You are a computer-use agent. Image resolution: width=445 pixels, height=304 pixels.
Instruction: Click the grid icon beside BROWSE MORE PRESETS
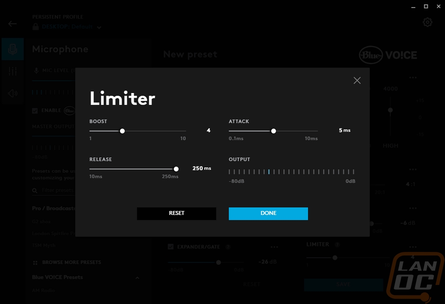35,263
